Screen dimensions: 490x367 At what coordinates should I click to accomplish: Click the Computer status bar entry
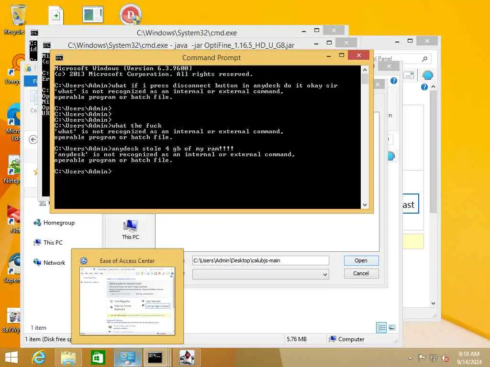tap(347, 339)
